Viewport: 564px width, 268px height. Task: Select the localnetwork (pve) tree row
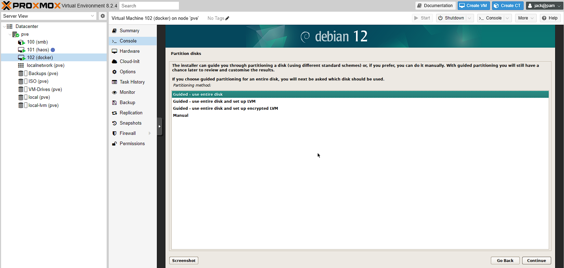(54, 65)
